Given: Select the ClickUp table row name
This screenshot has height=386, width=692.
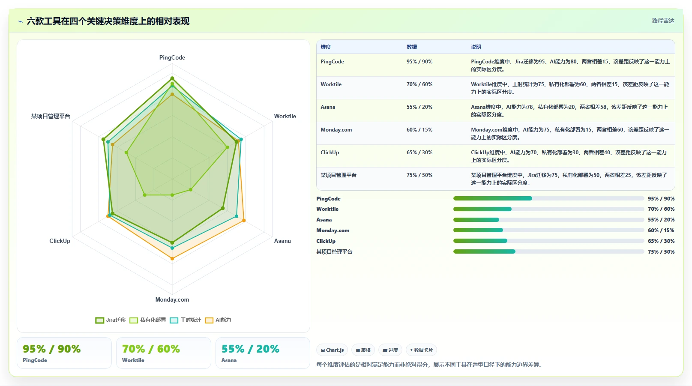Looking at the screenshot, I should click(330, 153).
